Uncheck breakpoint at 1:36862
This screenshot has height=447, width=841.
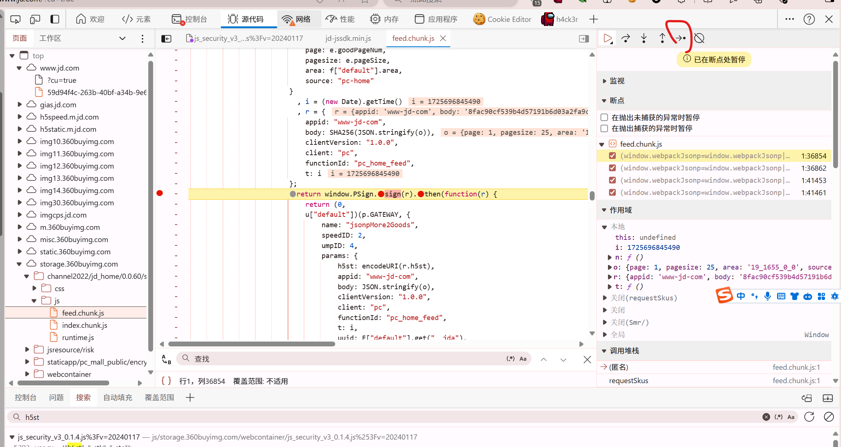point(612,168)
